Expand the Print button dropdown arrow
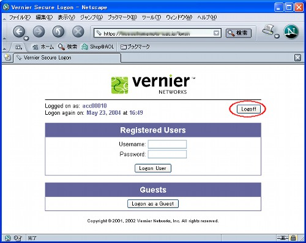Viewport: 306px width, 243px height. tap(277, 36)
